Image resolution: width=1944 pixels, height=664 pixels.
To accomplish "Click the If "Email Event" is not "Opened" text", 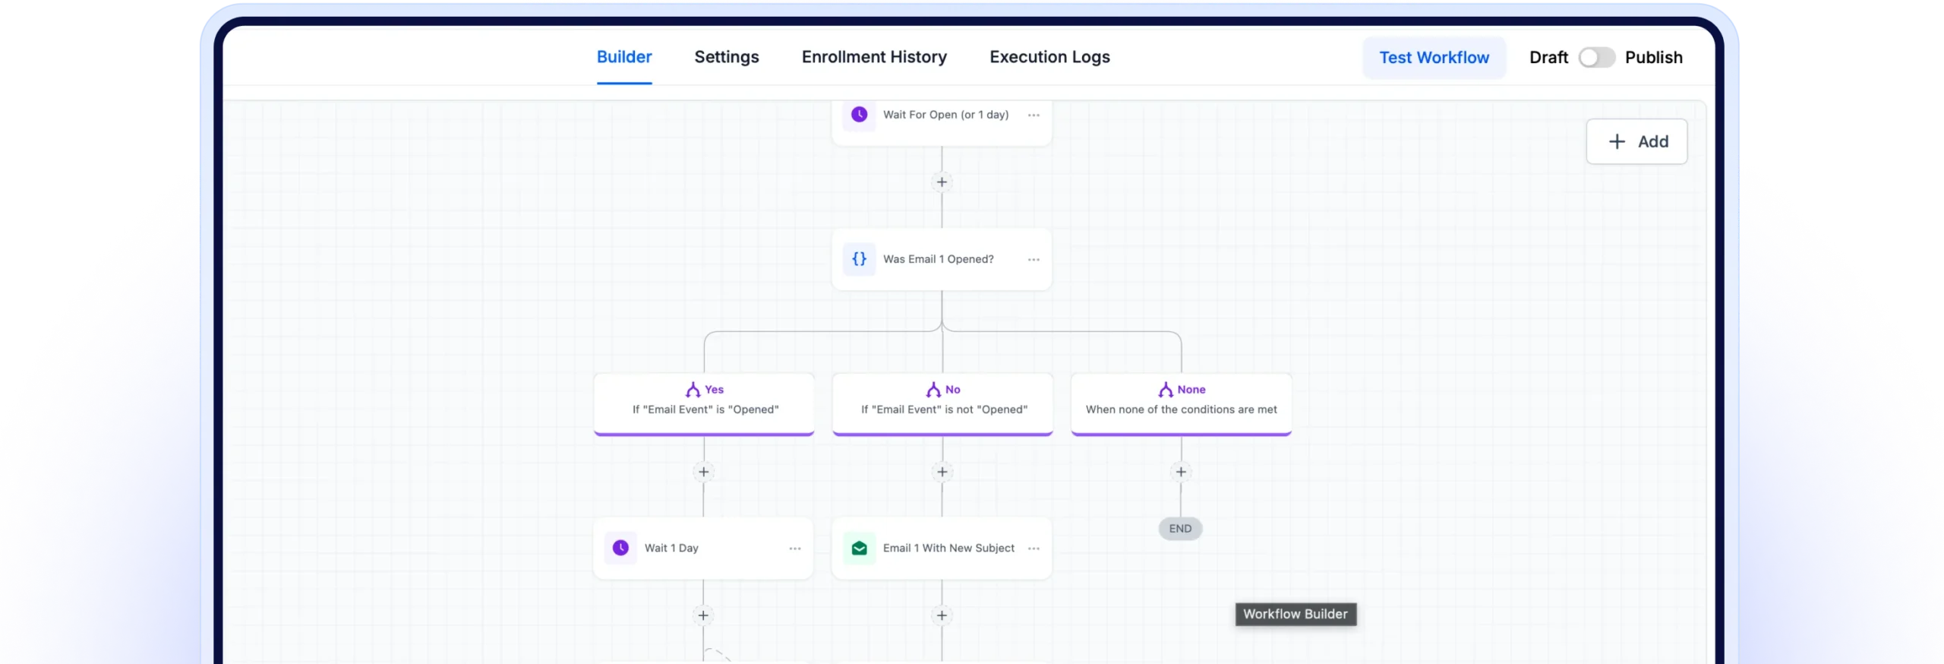I will (x=944, y=409).
